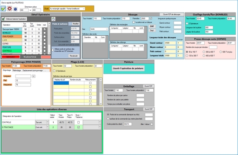
Task: Expand the Chute dropdown list
Action: [x=84, y=9]
